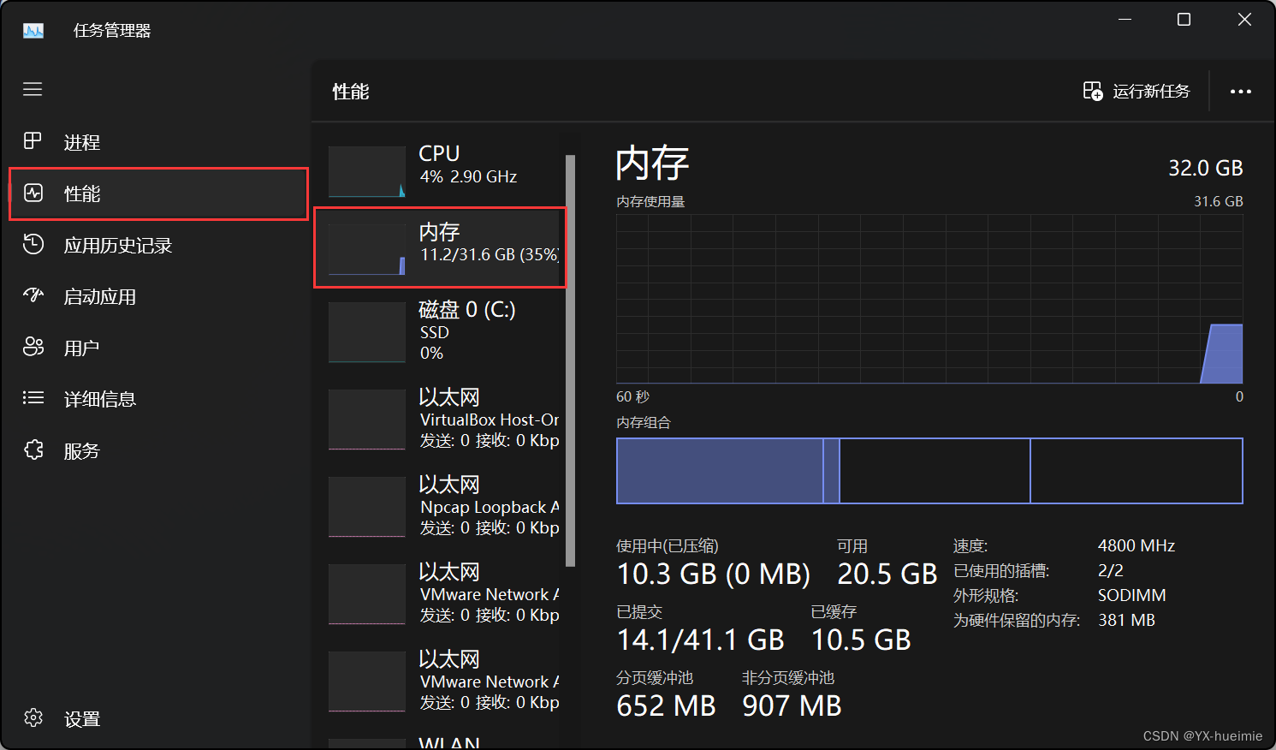Image resolution: width=1276 pixels, height=750 pixels.
Task: Click the 20.5 GB available value
Action: [x=887, y=574]
